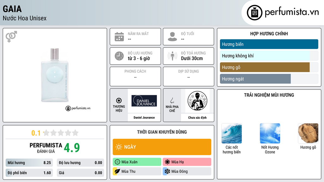Click the leaf icon for Mùa Thu

[x=117, y=171]
